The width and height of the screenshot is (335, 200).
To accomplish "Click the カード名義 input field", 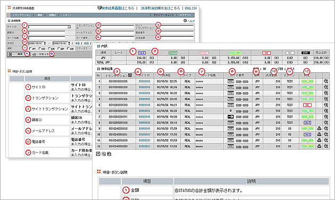I will tap(47, 38).
